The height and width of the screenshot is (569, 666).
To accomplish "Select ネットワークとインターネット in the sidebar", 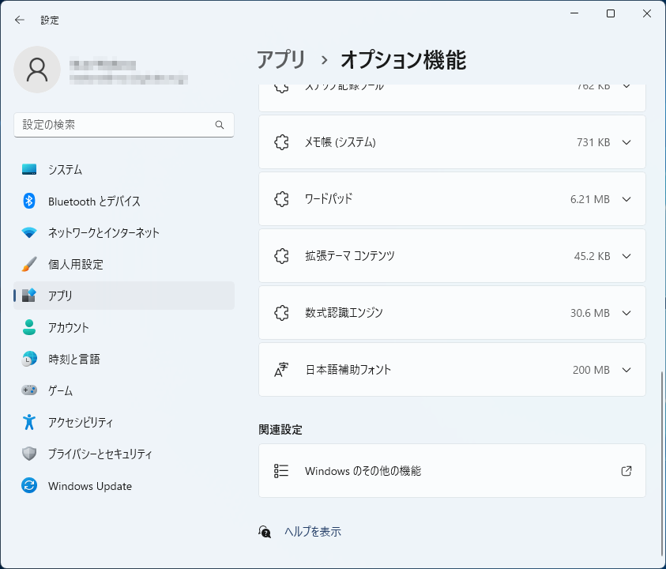I will point(103,233).
